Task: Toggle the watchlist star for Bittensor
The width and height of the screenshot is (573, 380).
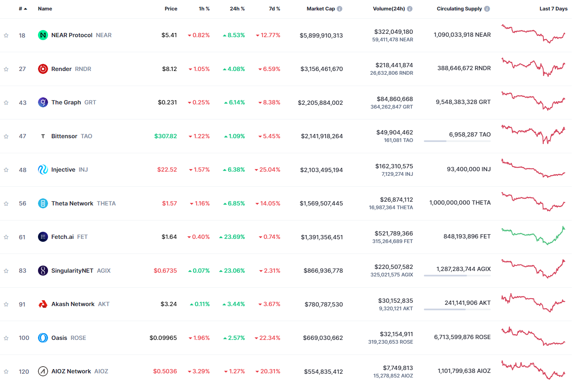Action: [6, 137]
